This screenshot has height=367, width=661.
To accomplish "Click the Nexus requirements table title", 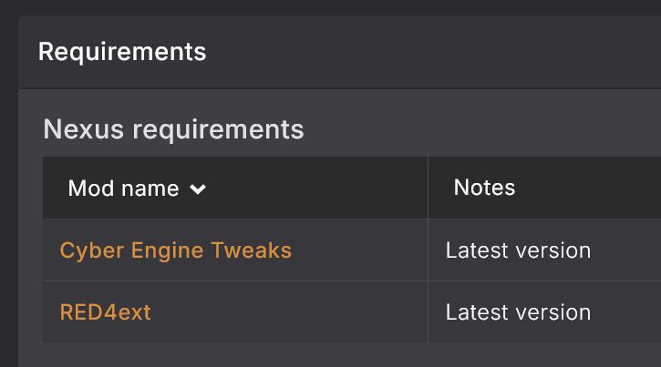I will [173, 129].
